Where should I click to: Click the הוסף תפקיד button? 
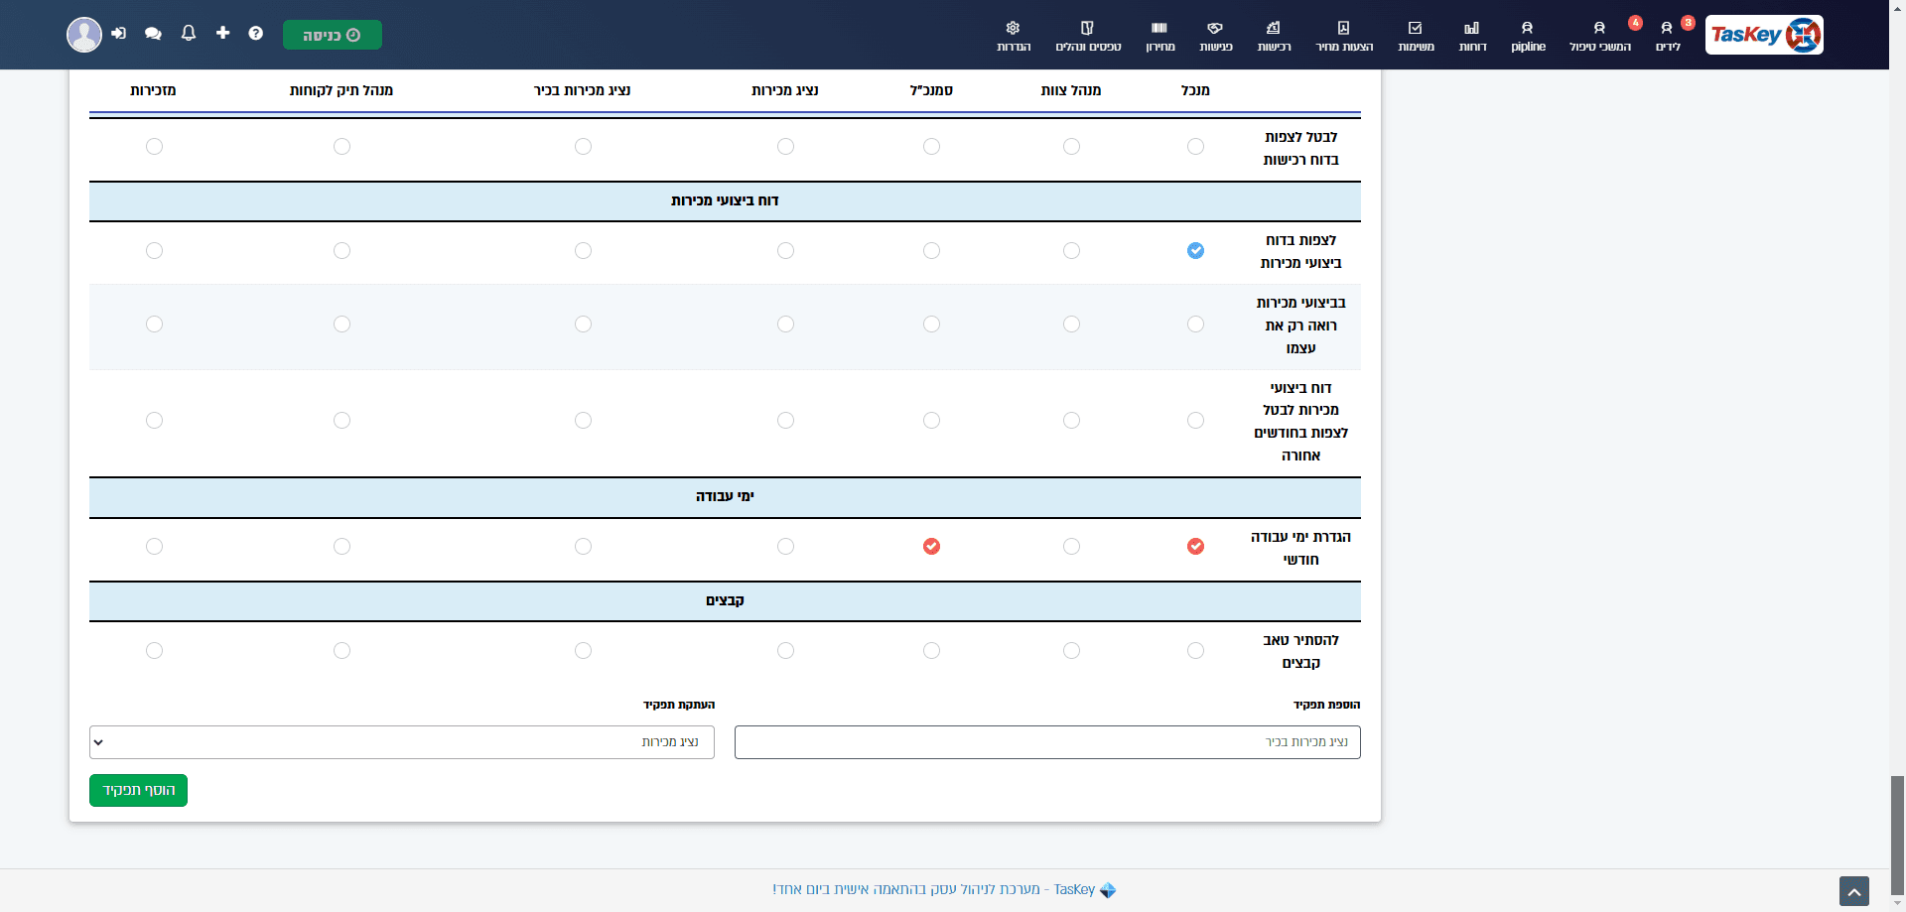click(x=138, y=791)
